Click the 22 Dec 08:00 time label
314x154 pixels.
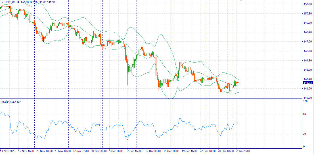pyautogui.click(x=208, y=151)
